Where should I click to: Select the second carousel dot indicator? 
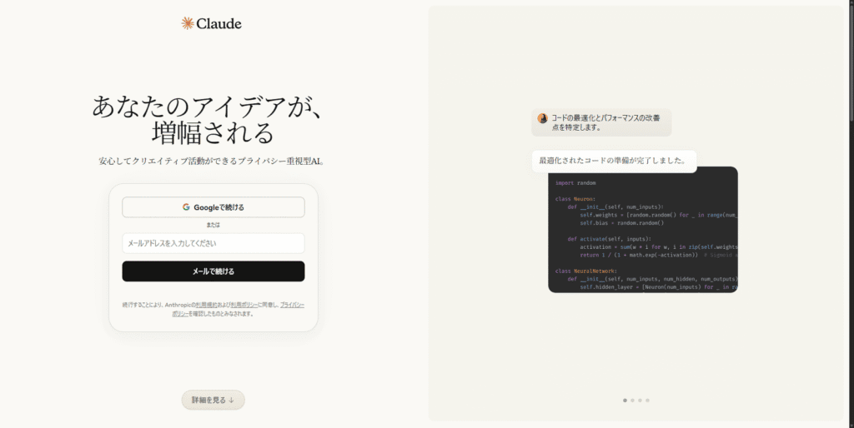[x=632, y=401]
